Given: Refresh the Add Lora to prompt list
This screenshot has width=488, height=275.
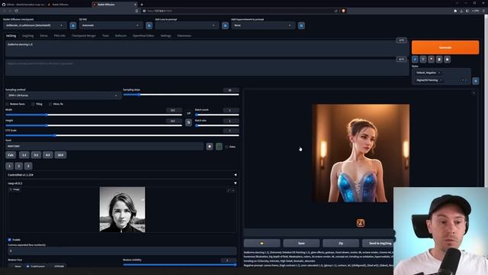Looking at the screenshot, I should coord(226,25).
